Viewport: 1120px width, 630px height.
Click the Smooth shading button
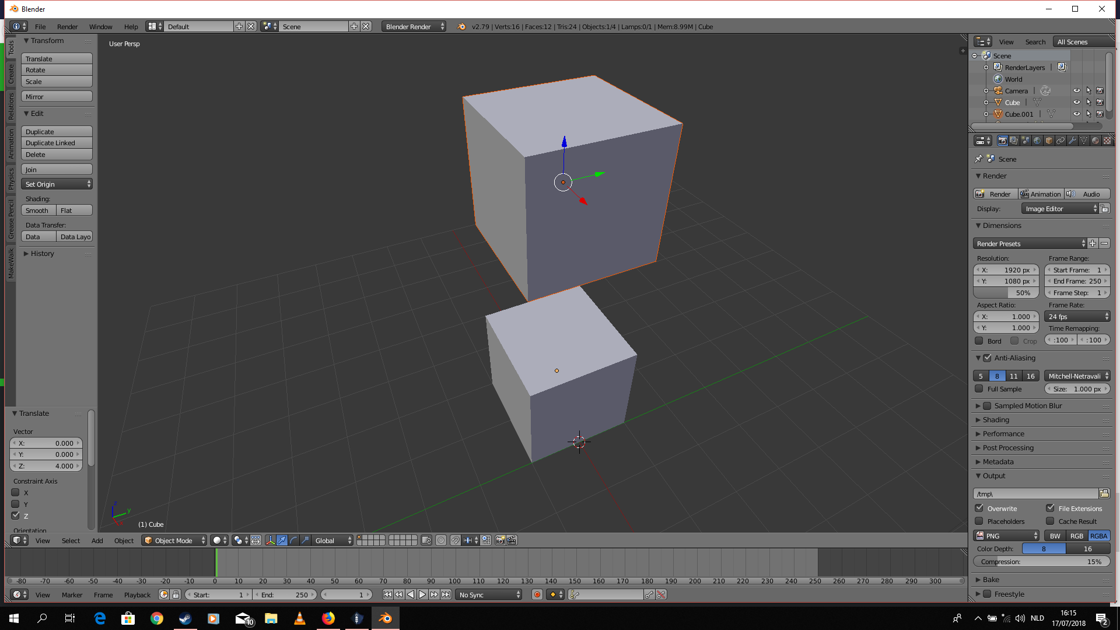point(39,210)
